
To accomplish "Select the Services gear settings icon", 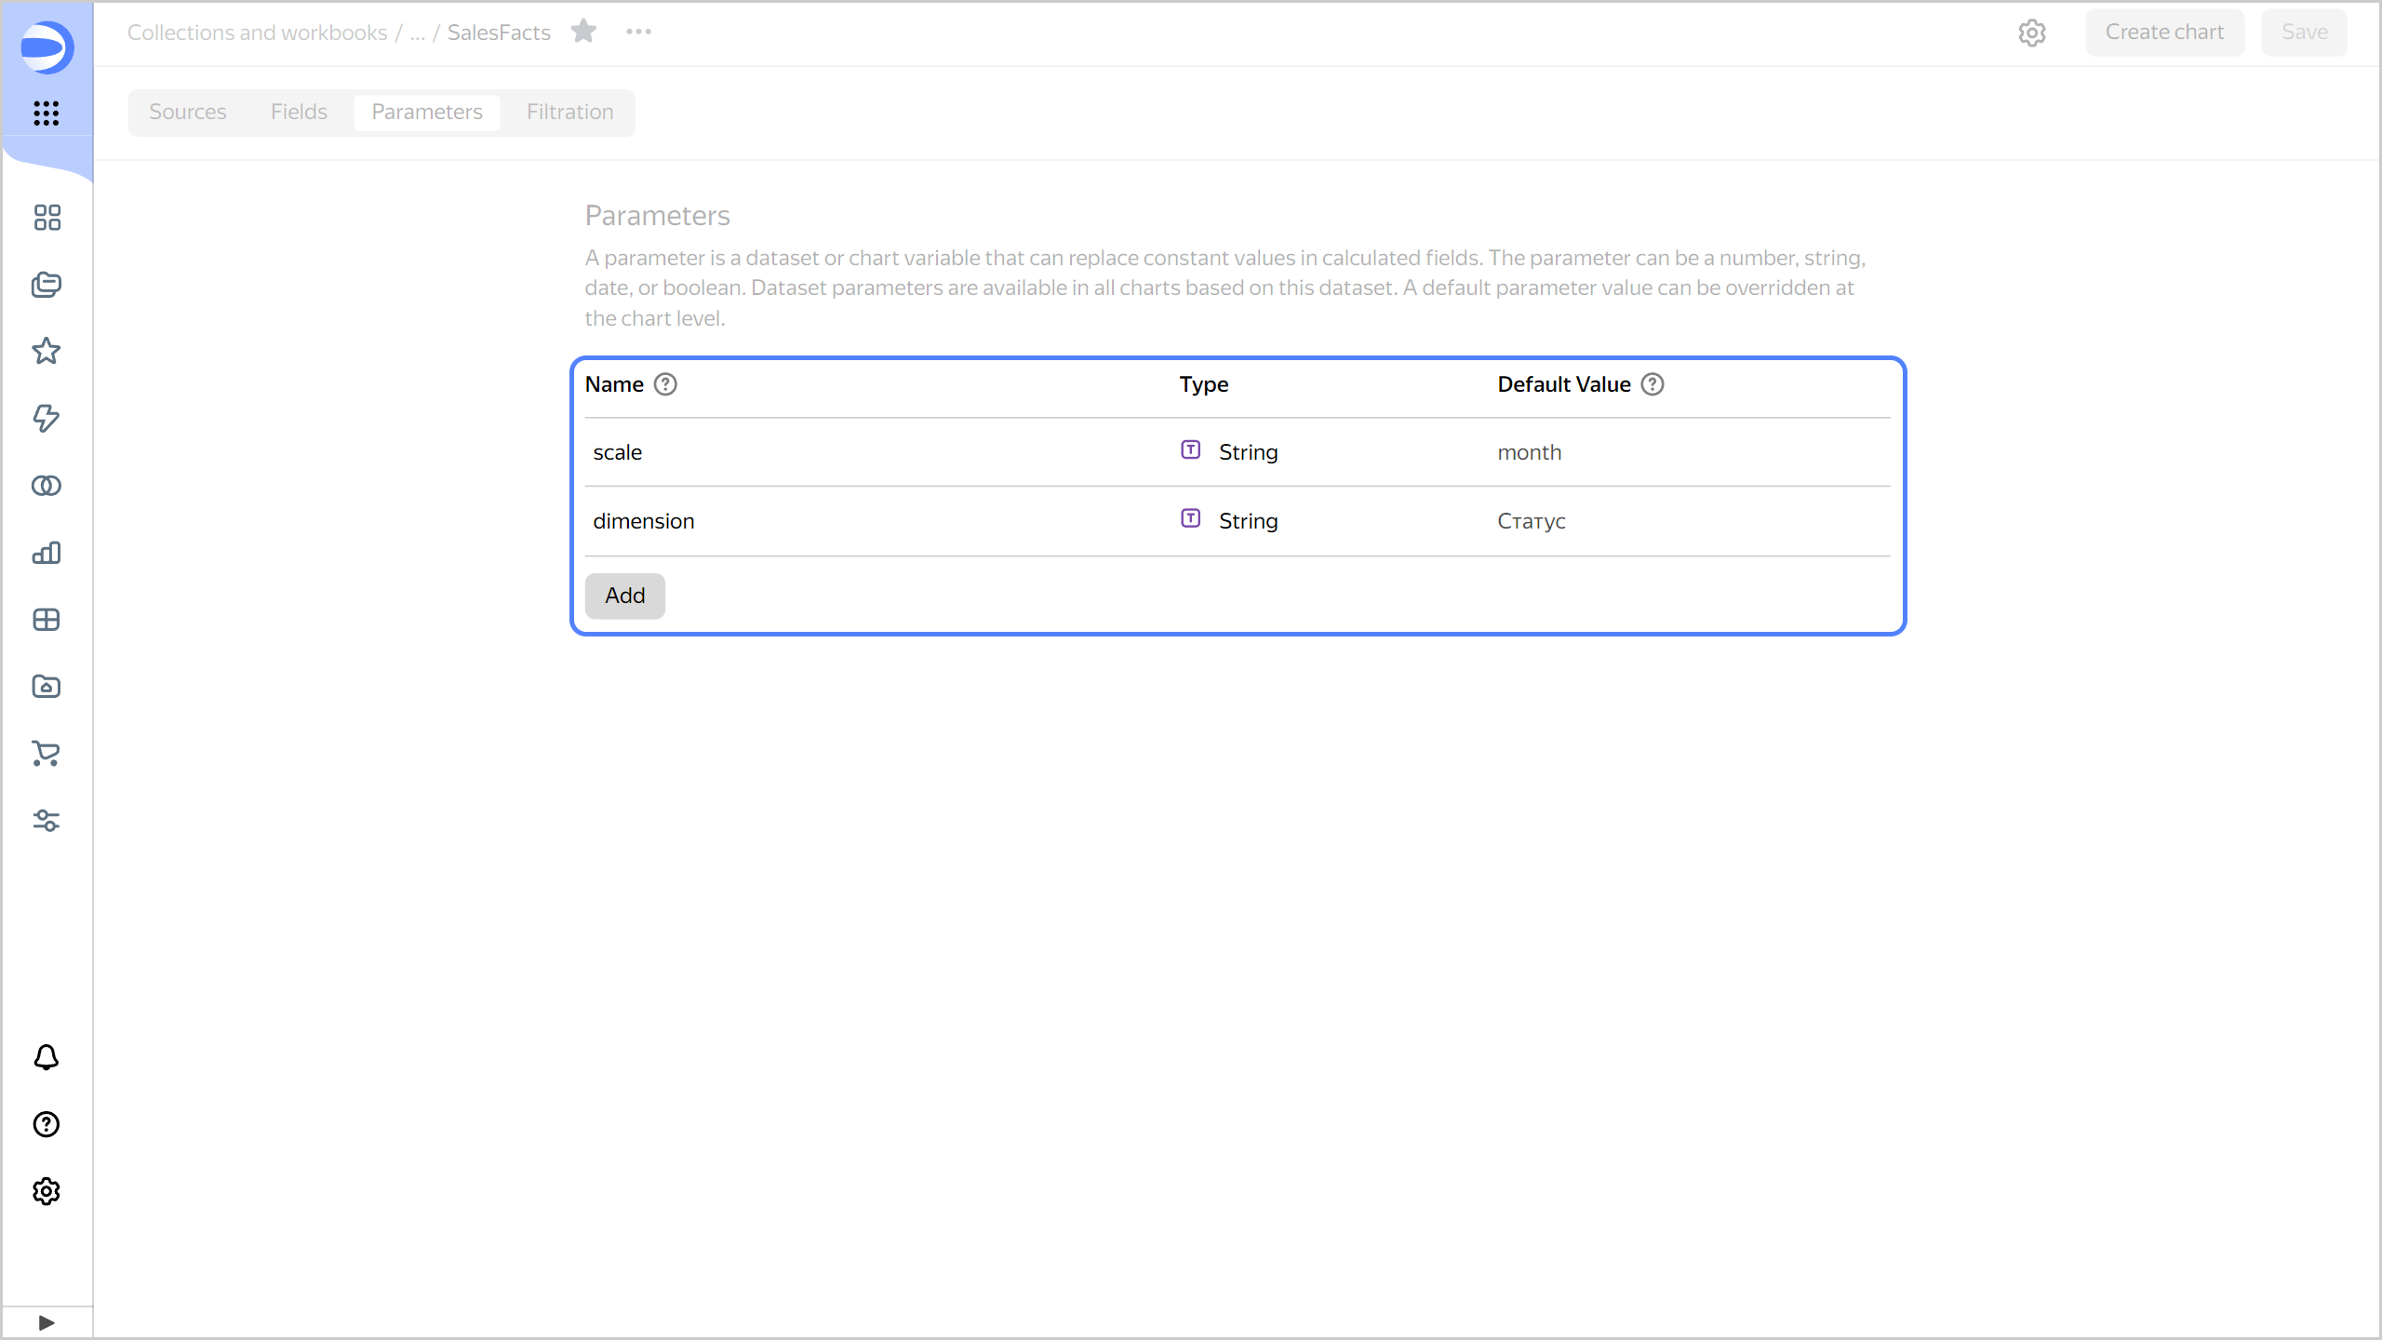I will tap(46, 1189).
